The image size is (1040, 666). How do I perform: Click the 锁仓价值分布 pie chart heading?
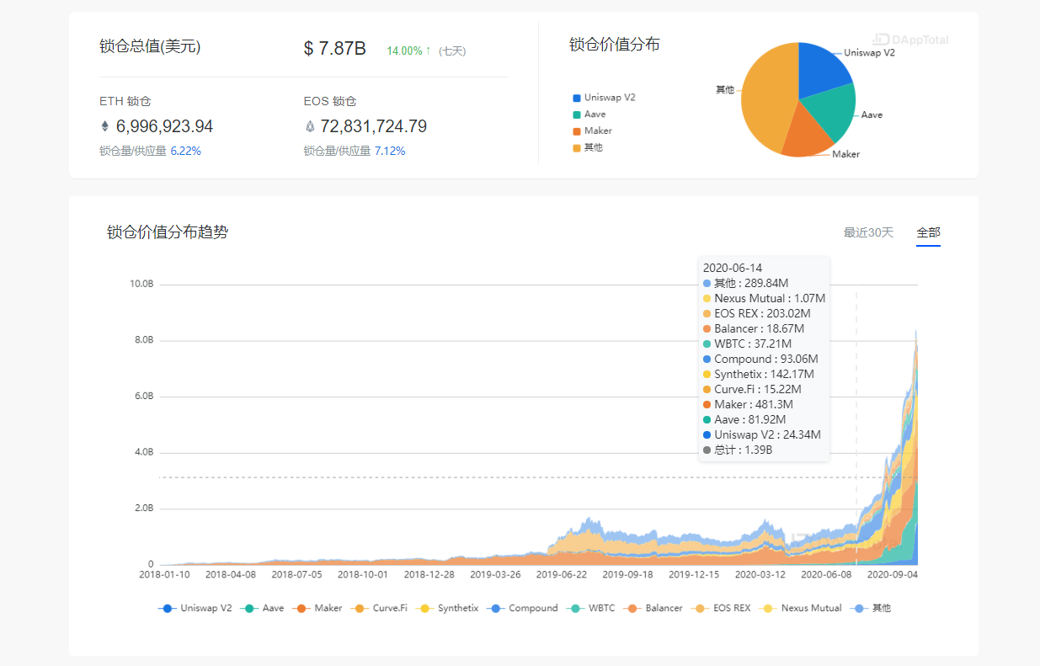click(x=615, y=45)
